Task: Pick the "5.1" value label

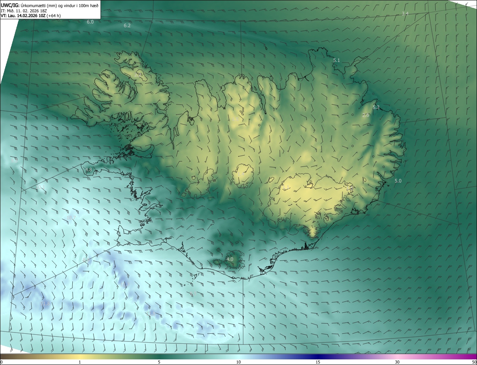Action: point(337,60)
